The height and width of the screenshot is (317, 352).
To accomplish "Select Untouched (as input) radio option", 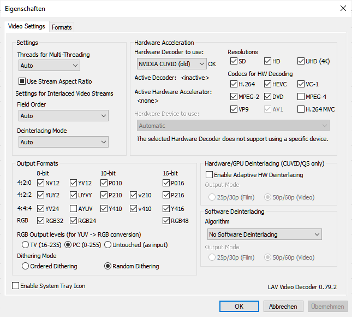I will (108, 244).
